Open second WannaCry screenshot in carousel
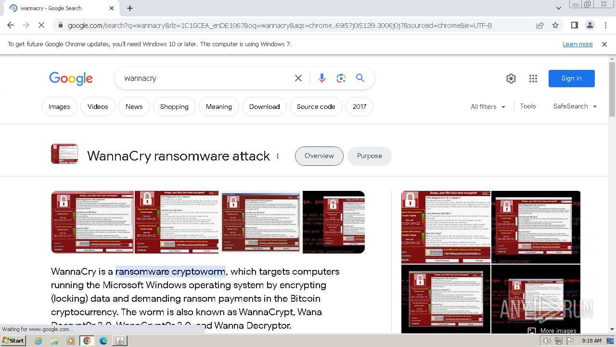Image resolution: width=616 pixels, height=347 pixels. [x=177, y=222]
